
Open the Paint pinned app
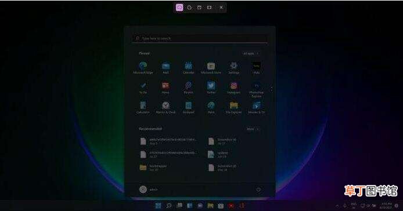pyautogui.click(x=211, y=108)
